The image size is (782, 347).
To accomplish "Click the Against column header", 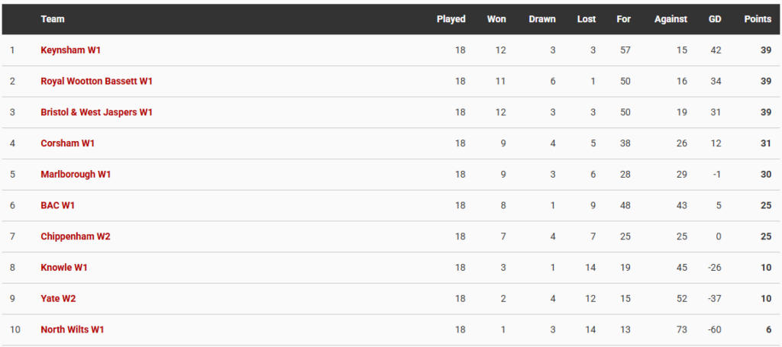I will (671, 19).
